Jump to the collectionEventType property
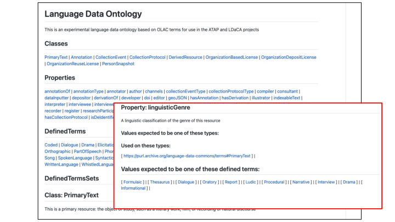395x222 pixels. click(x=186, y=91)
